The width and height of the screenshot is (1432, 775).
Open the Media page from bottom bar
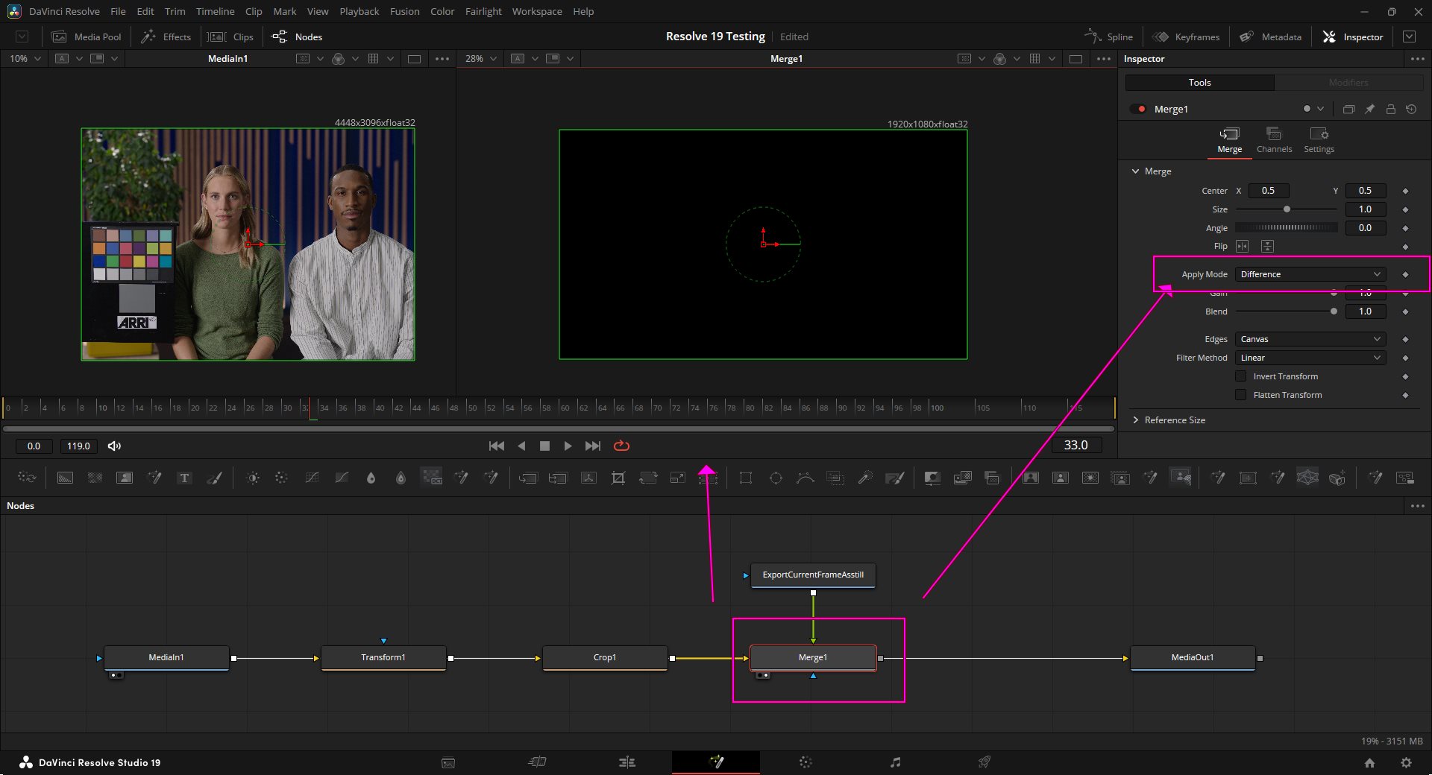pos(448,762)
